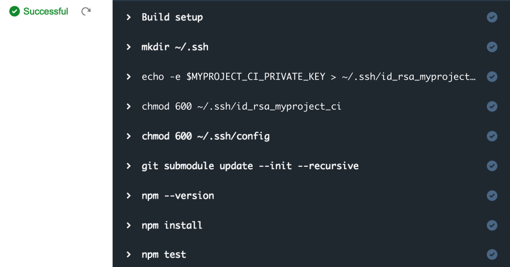
Task: Select the chmod 600 ~/.ssh/config step text
Action: click(206, 136)
